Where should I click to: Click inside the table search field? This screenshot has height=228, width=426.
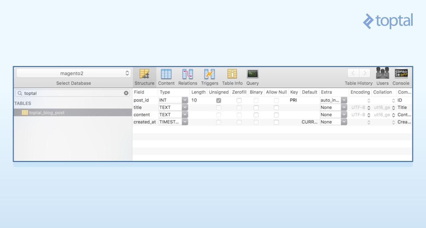[x=67, y=93]
